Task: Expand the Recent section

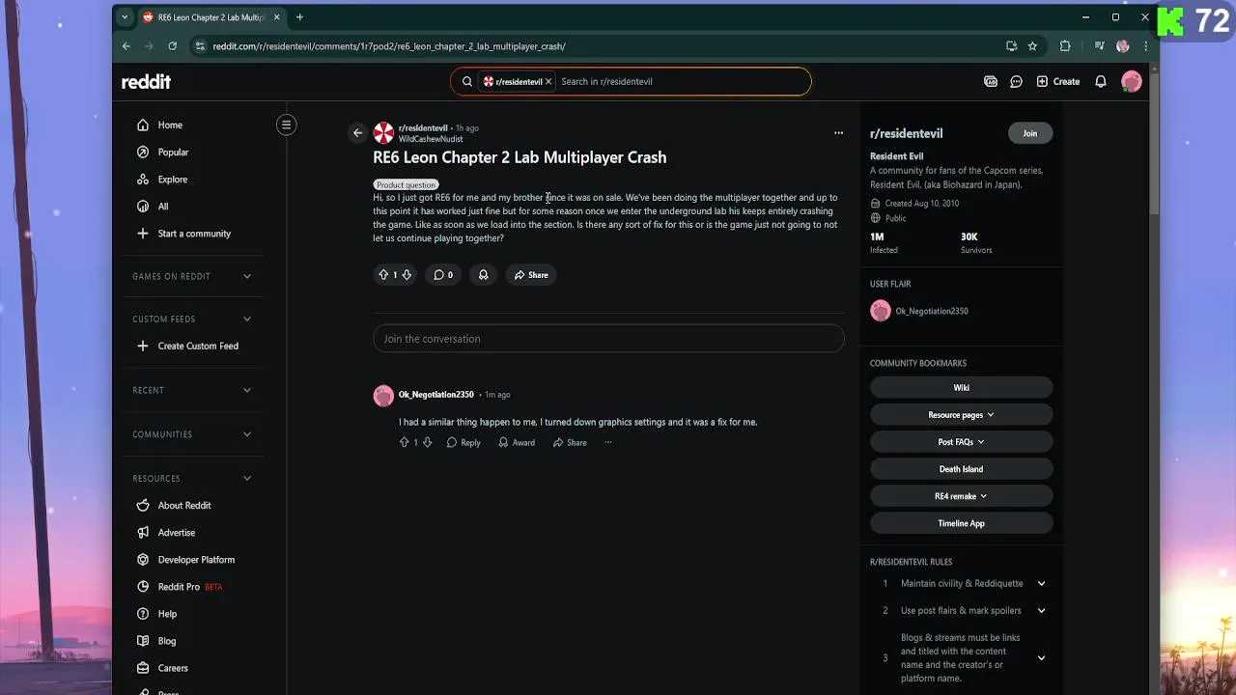Action: tap(193, 390)
